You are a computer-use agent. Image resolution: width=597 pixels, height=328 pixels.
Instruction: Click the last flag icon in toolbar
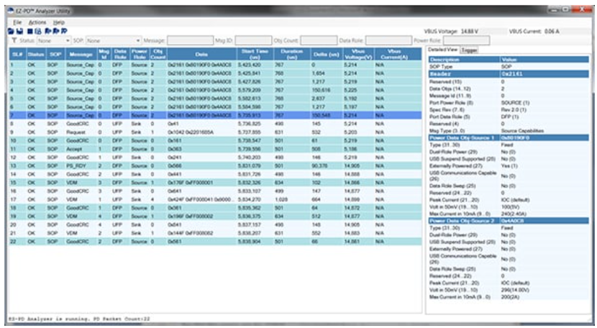tap(64, 32)
